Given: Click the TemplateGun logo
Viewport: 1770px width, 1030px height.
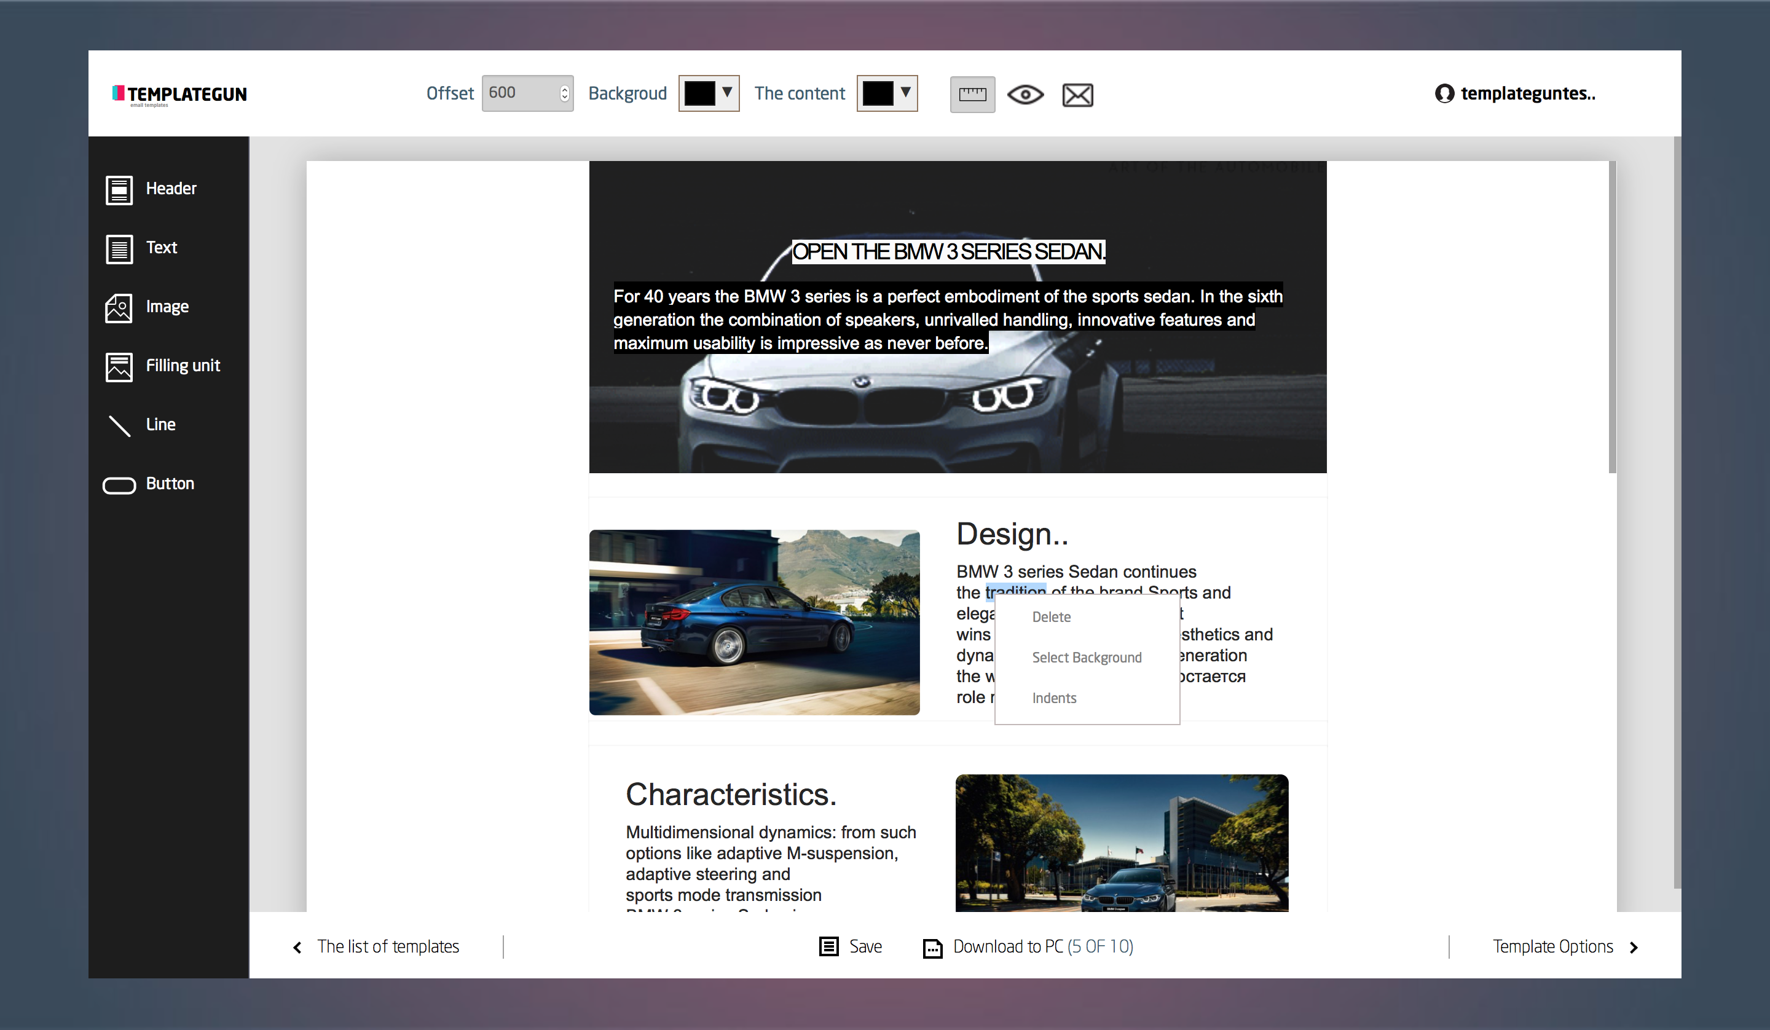Looking at the screenshot, I should click(180, 95).
